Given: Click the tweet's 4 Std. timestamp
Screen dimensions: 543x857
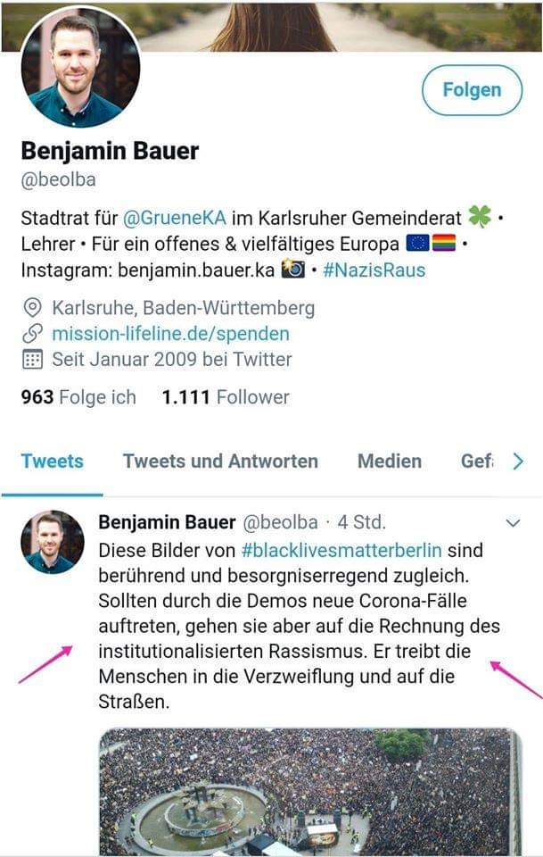Looking at the screenshot, I should click(360, 522).
